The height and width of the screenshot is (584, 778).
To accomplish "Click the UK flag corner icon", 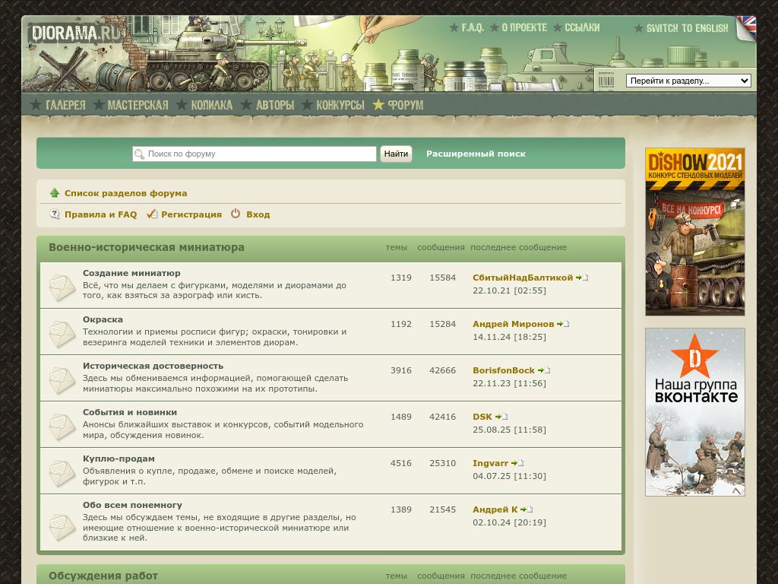I will [747, 27].
